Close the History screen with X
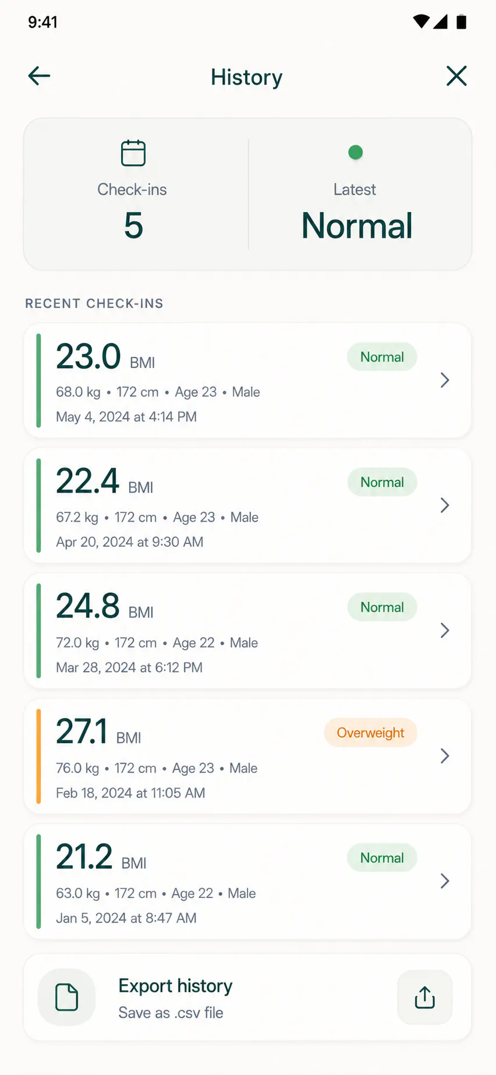Viewport: 496px width, 1075px height. coord(456,76)
